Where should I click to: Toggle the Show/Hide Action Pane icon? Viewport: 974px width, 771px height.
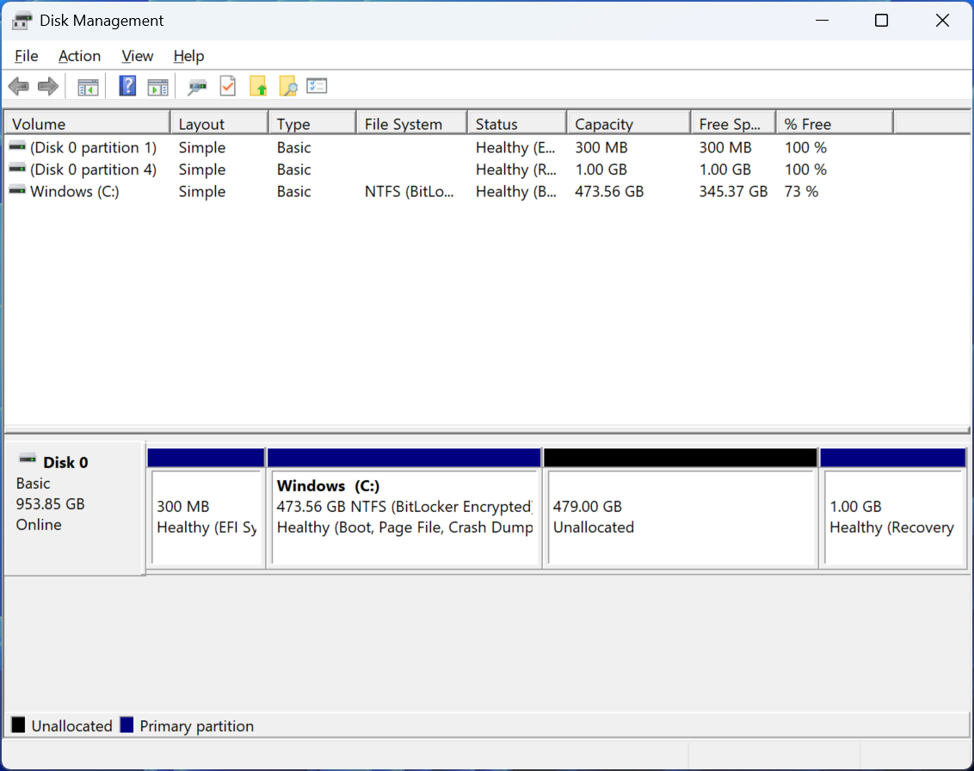click(x=157, y=87)
